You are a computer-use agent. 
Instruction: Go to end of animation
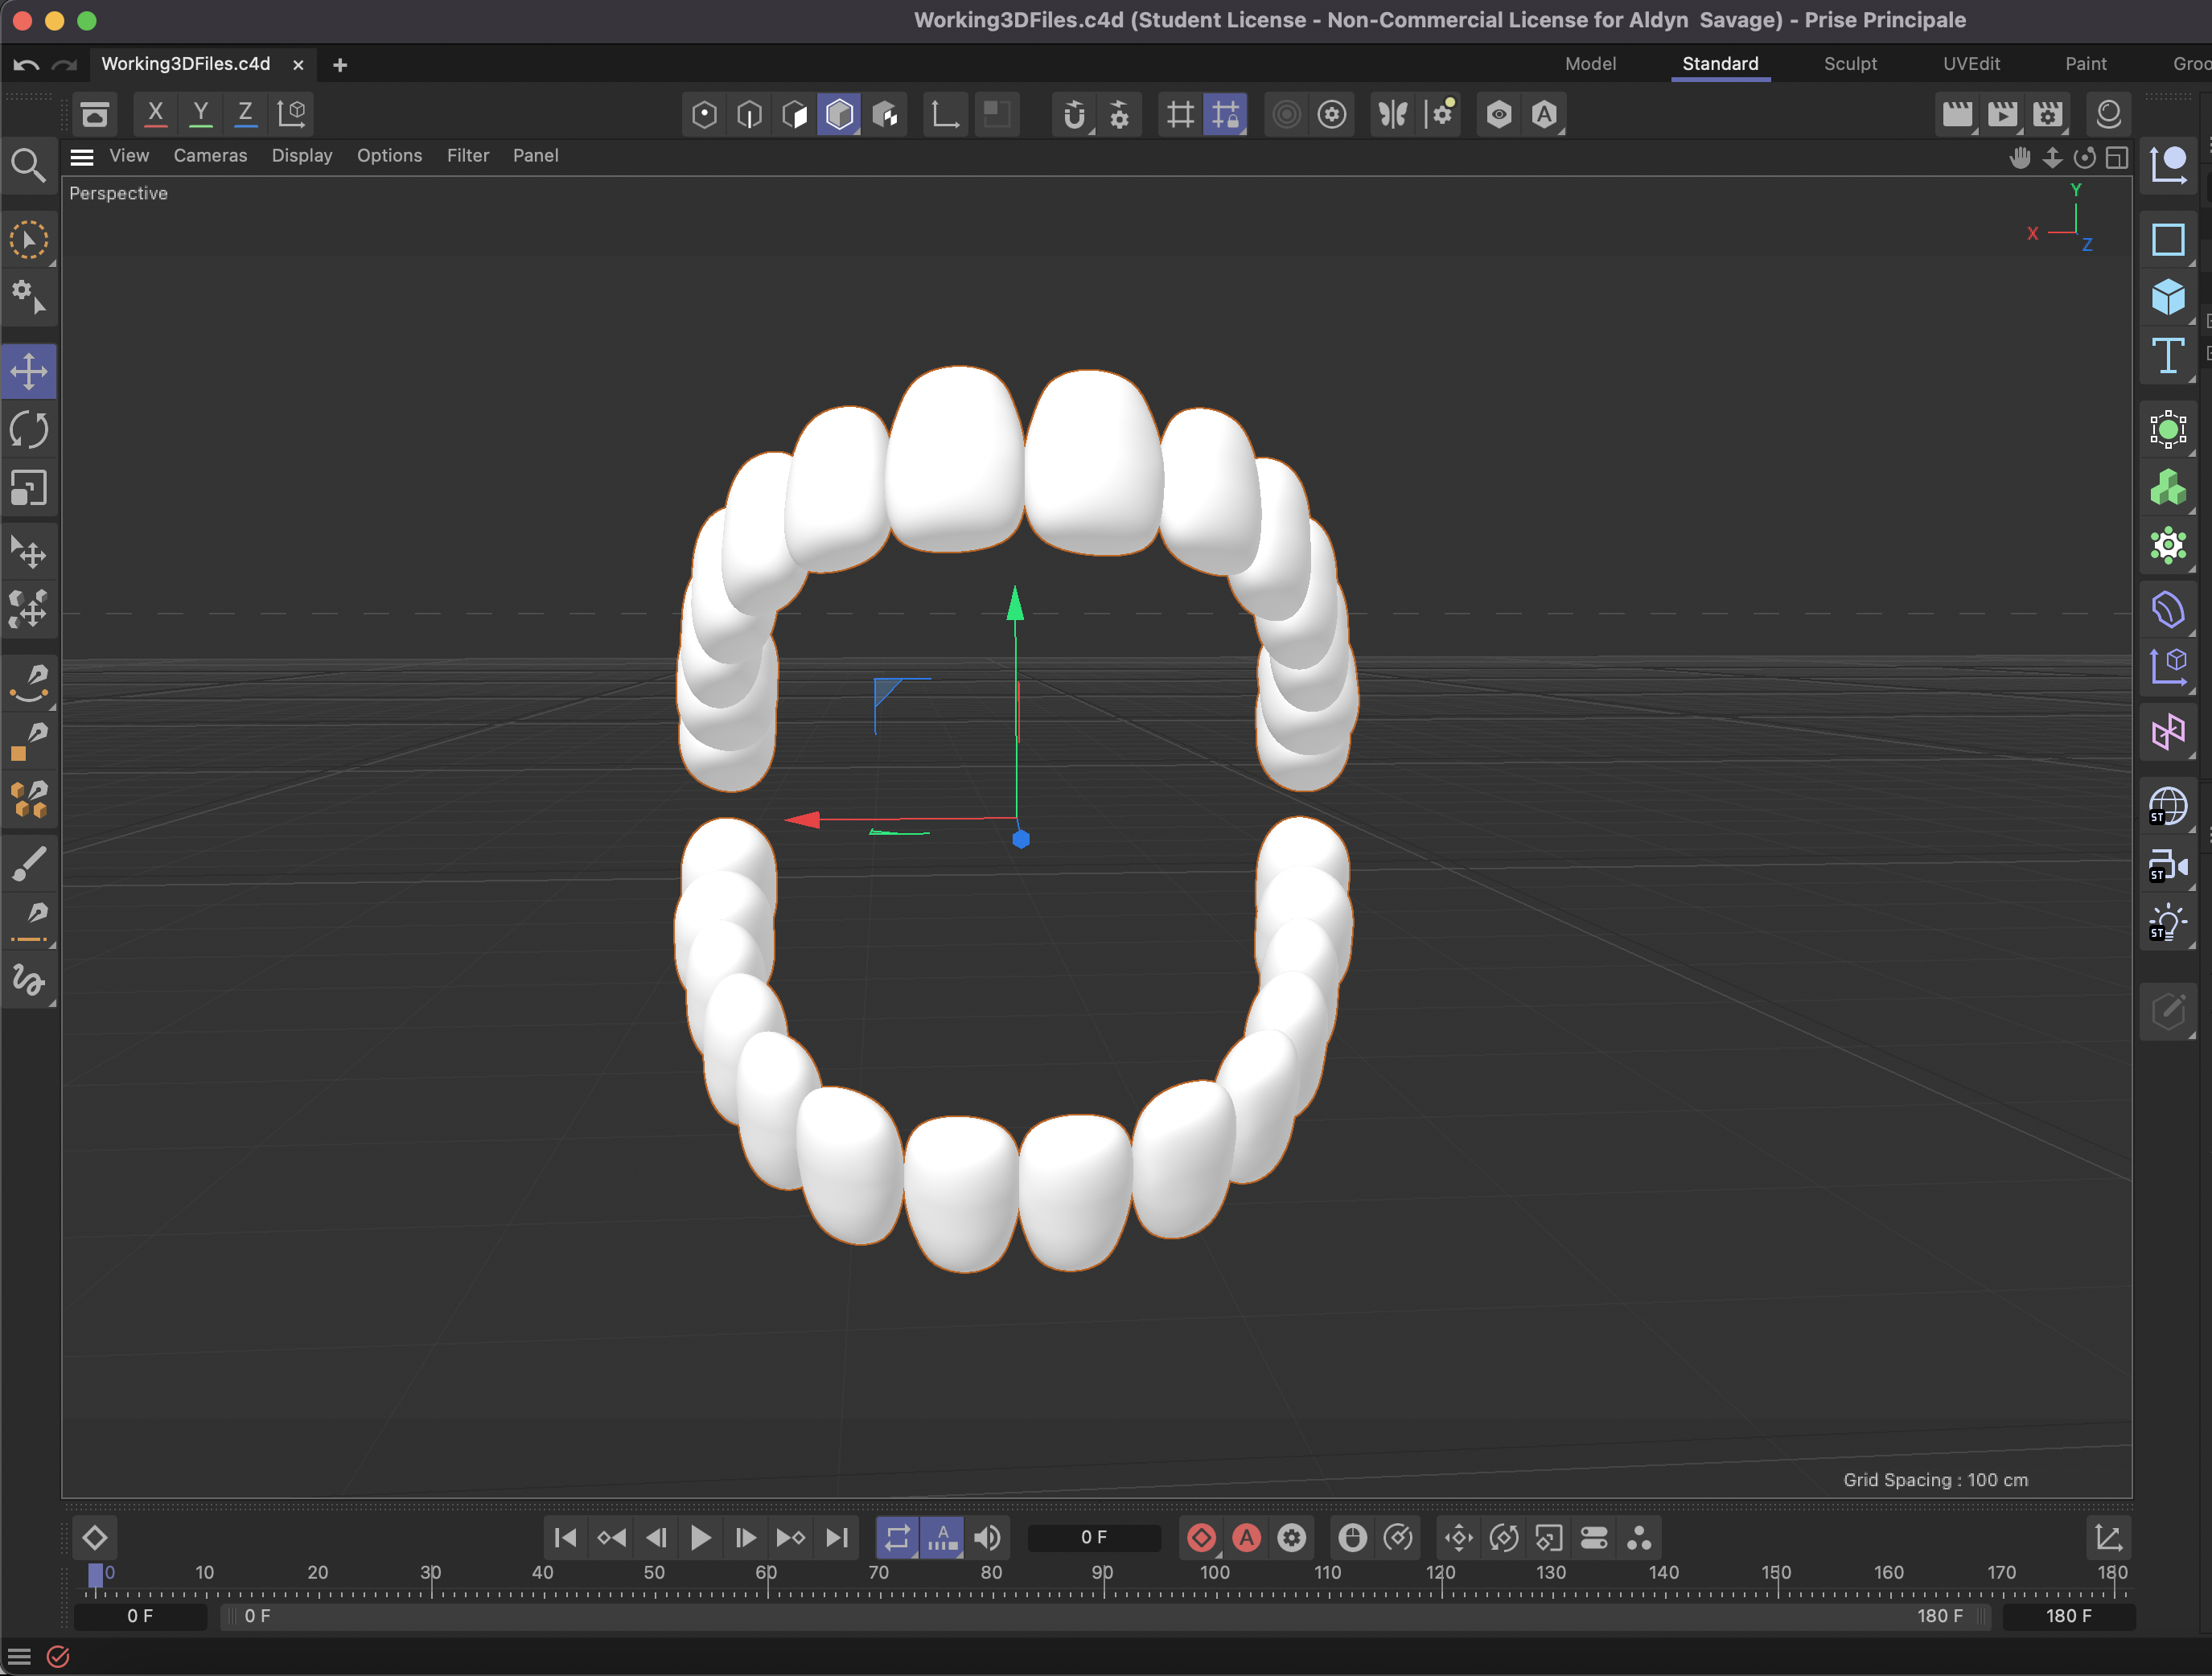tap(837, 1538)
